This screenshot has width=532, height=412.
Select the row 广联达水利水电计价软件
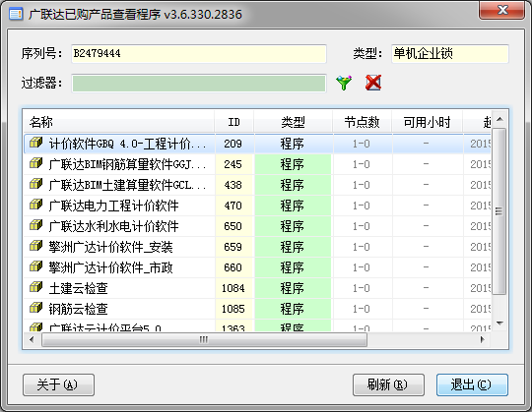257,226
